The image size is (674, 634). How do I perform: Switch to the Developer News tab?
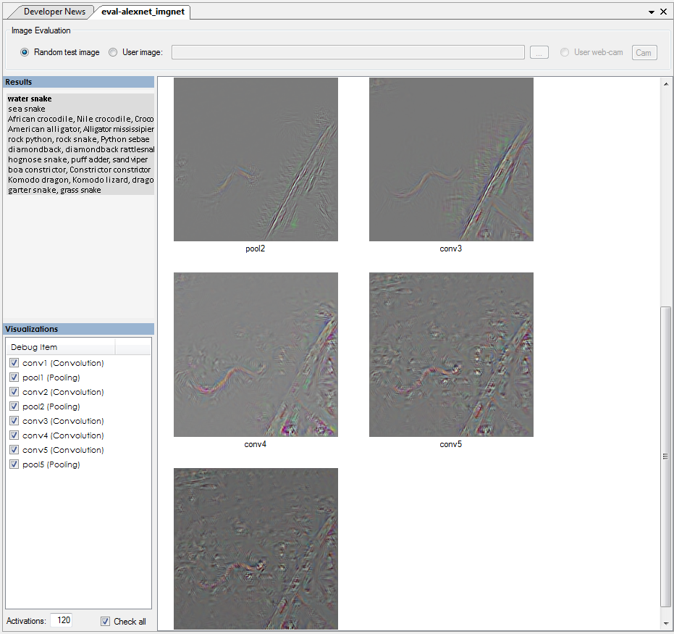54,12
